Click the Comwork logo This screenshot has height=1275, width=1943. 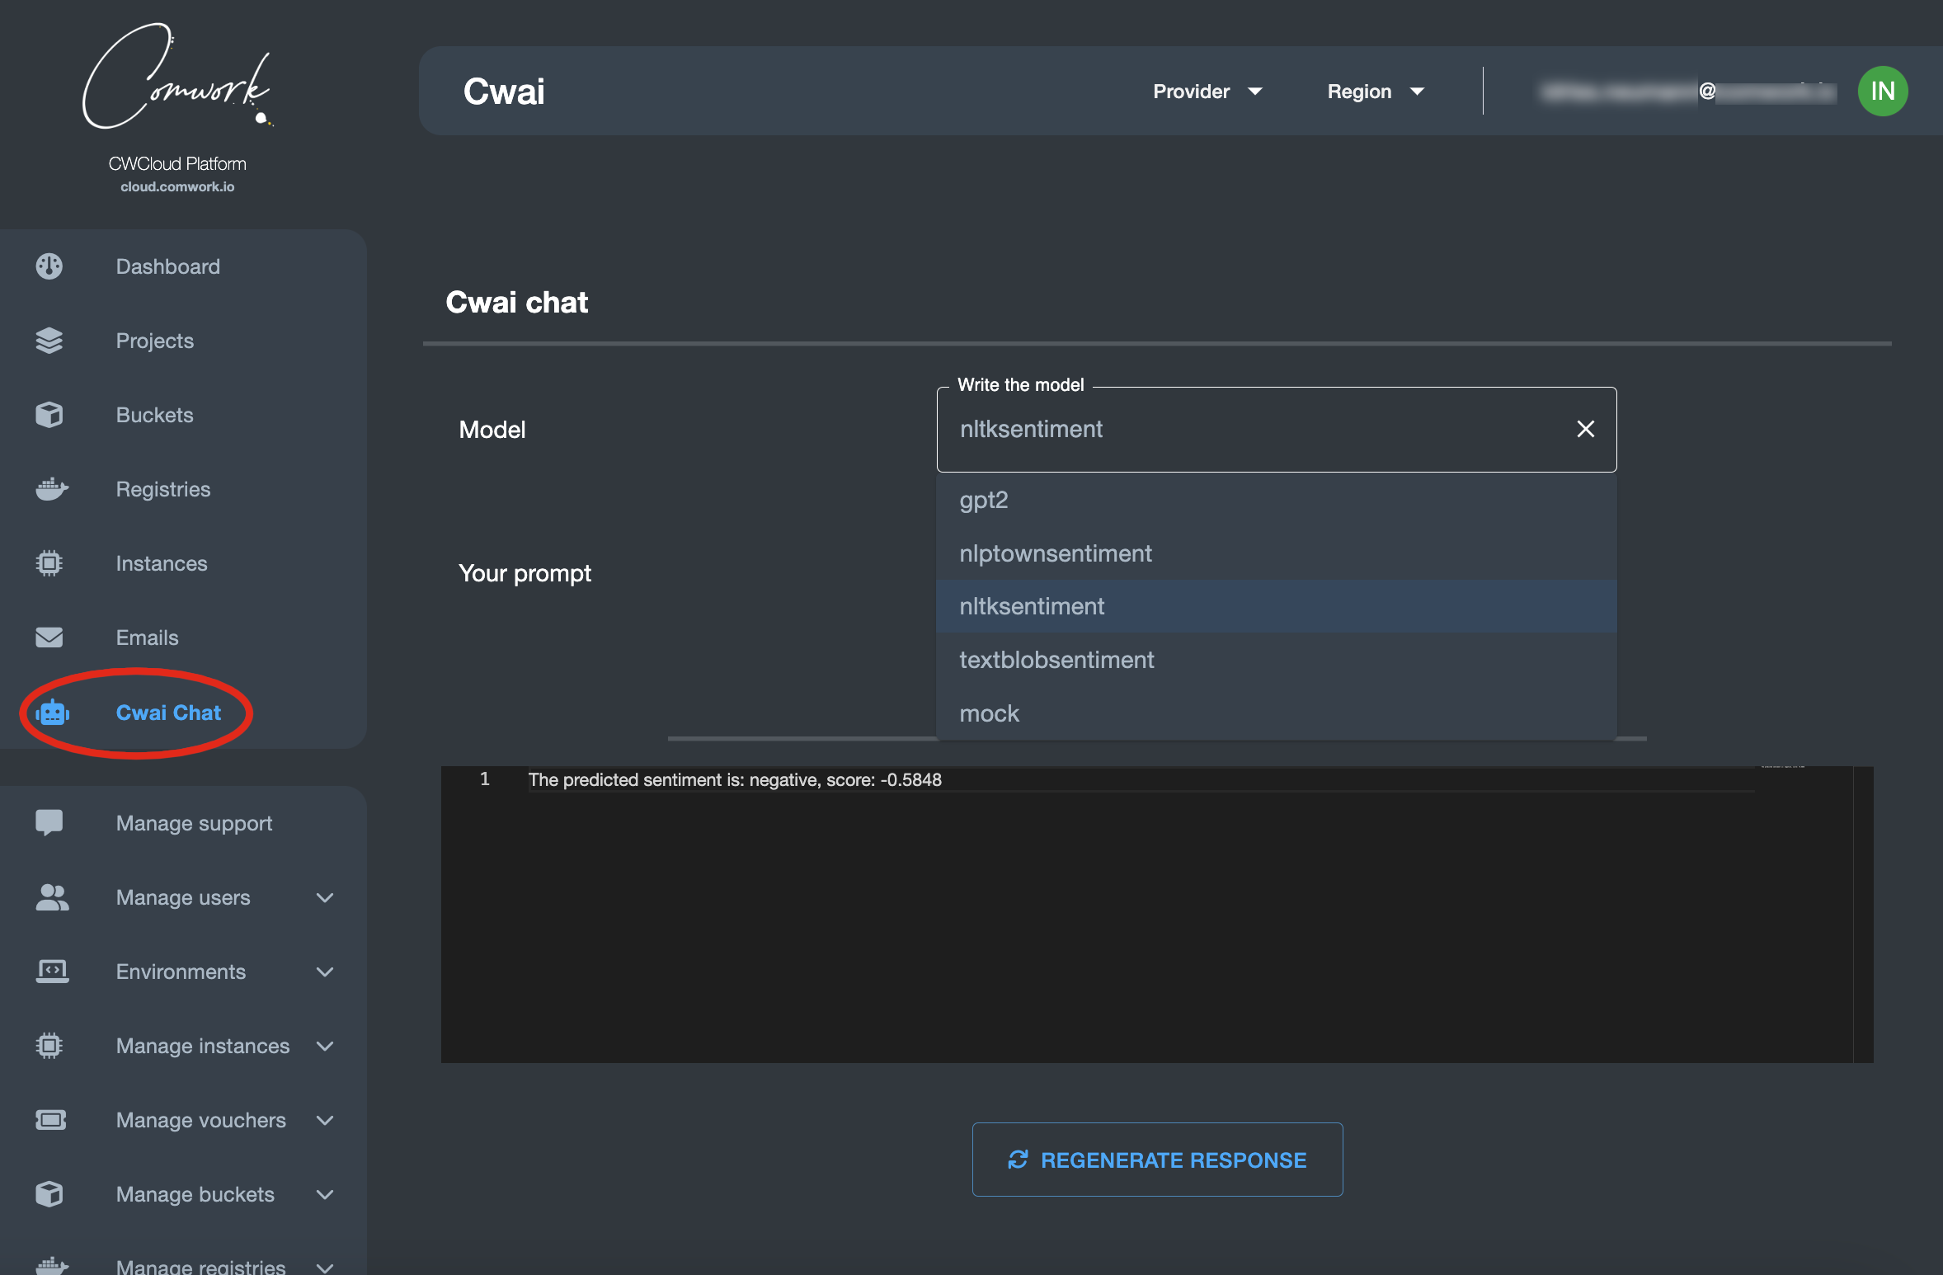coord(177,76)
